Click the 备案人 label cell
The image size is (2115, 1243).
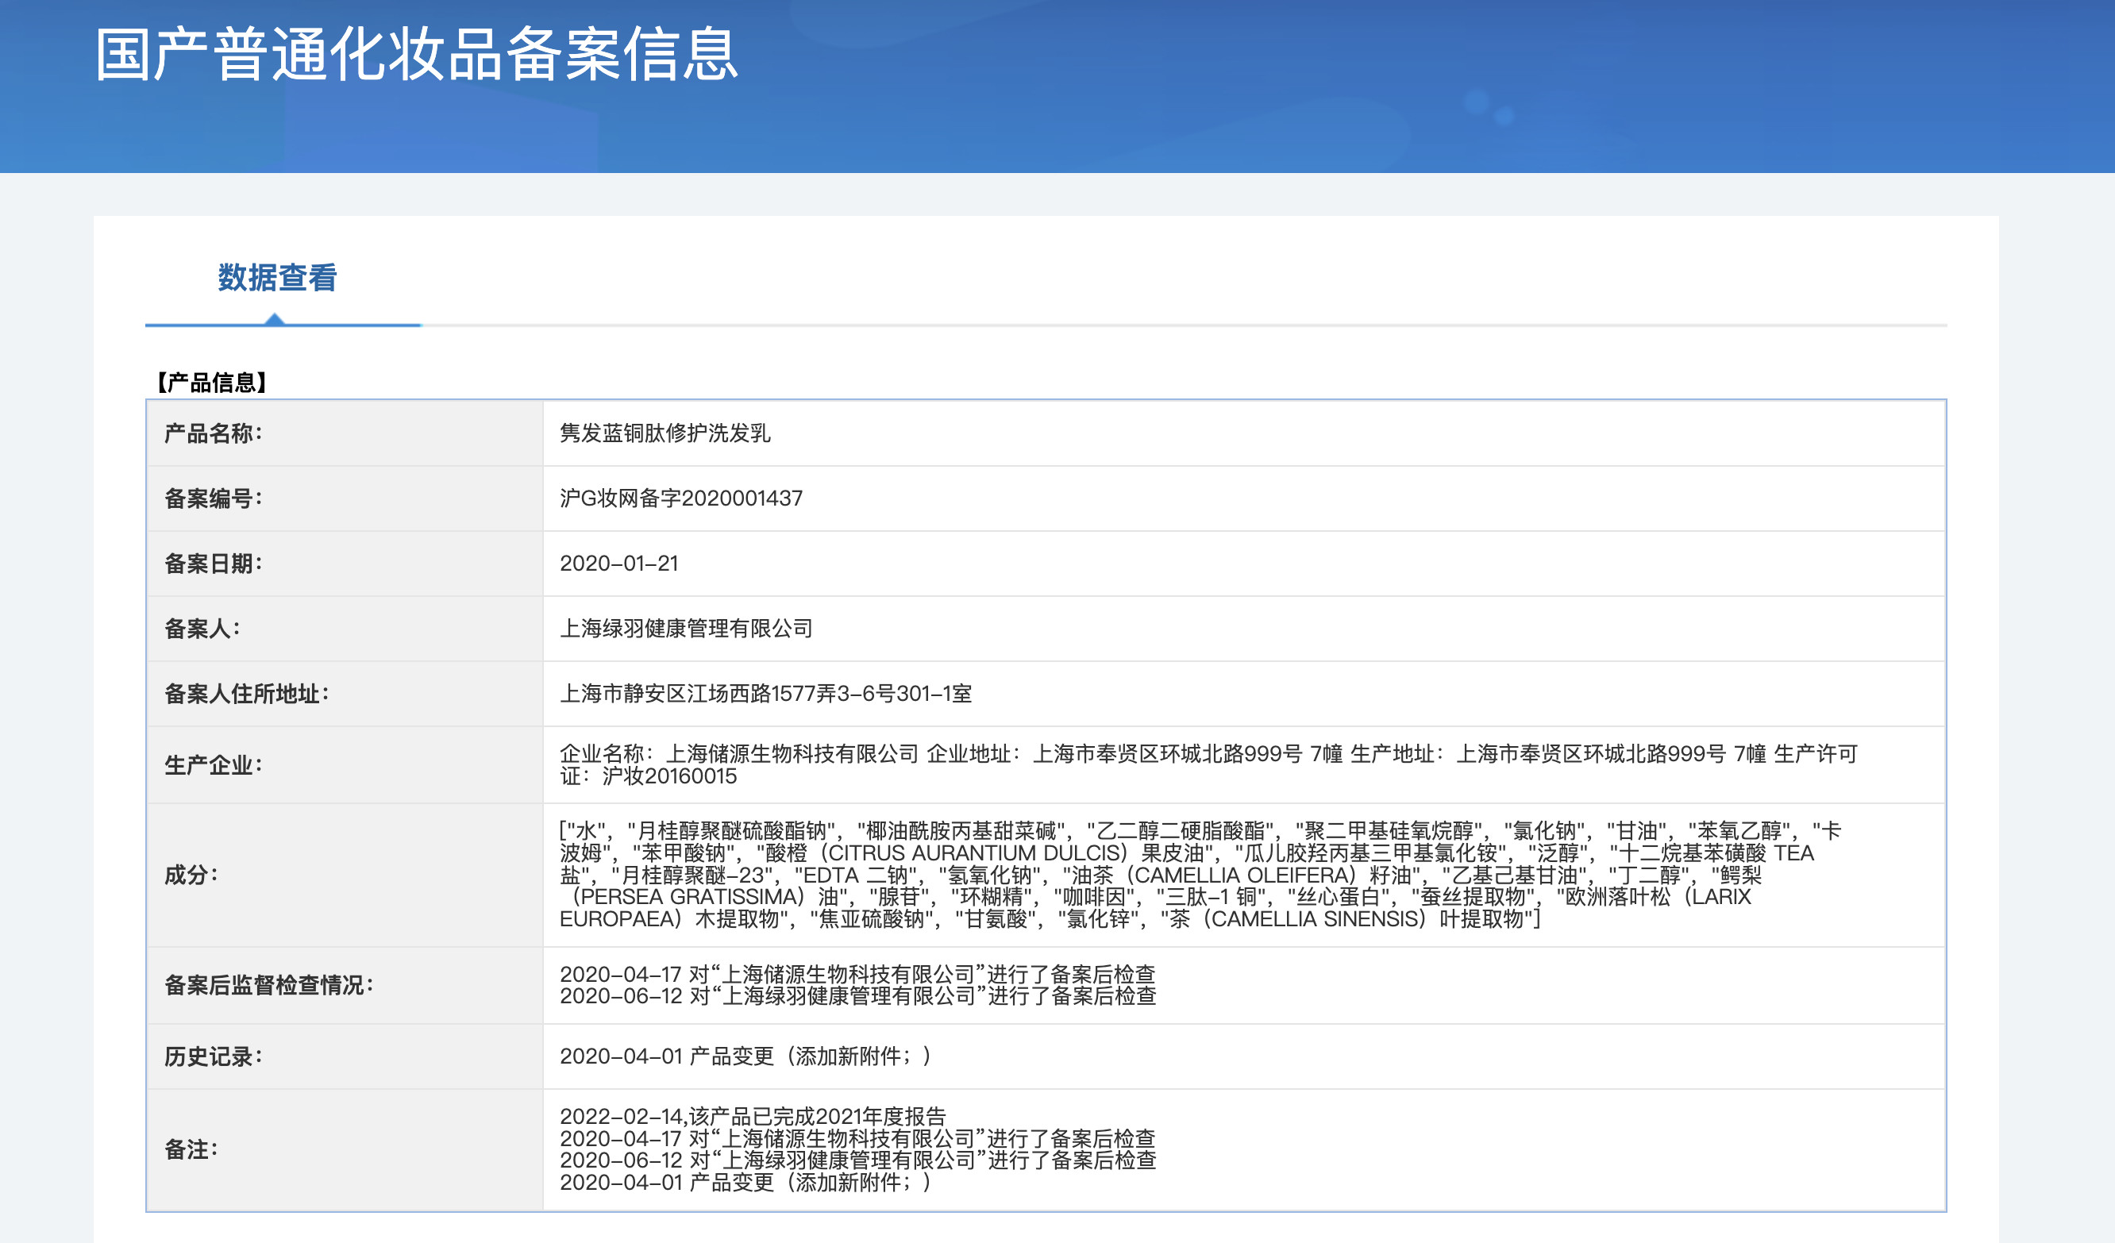(345, 629)
